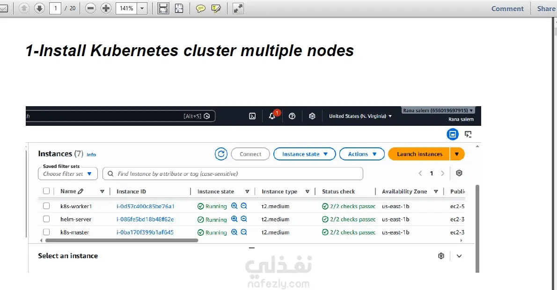Click the k8s-master name cell

point(74,232)
